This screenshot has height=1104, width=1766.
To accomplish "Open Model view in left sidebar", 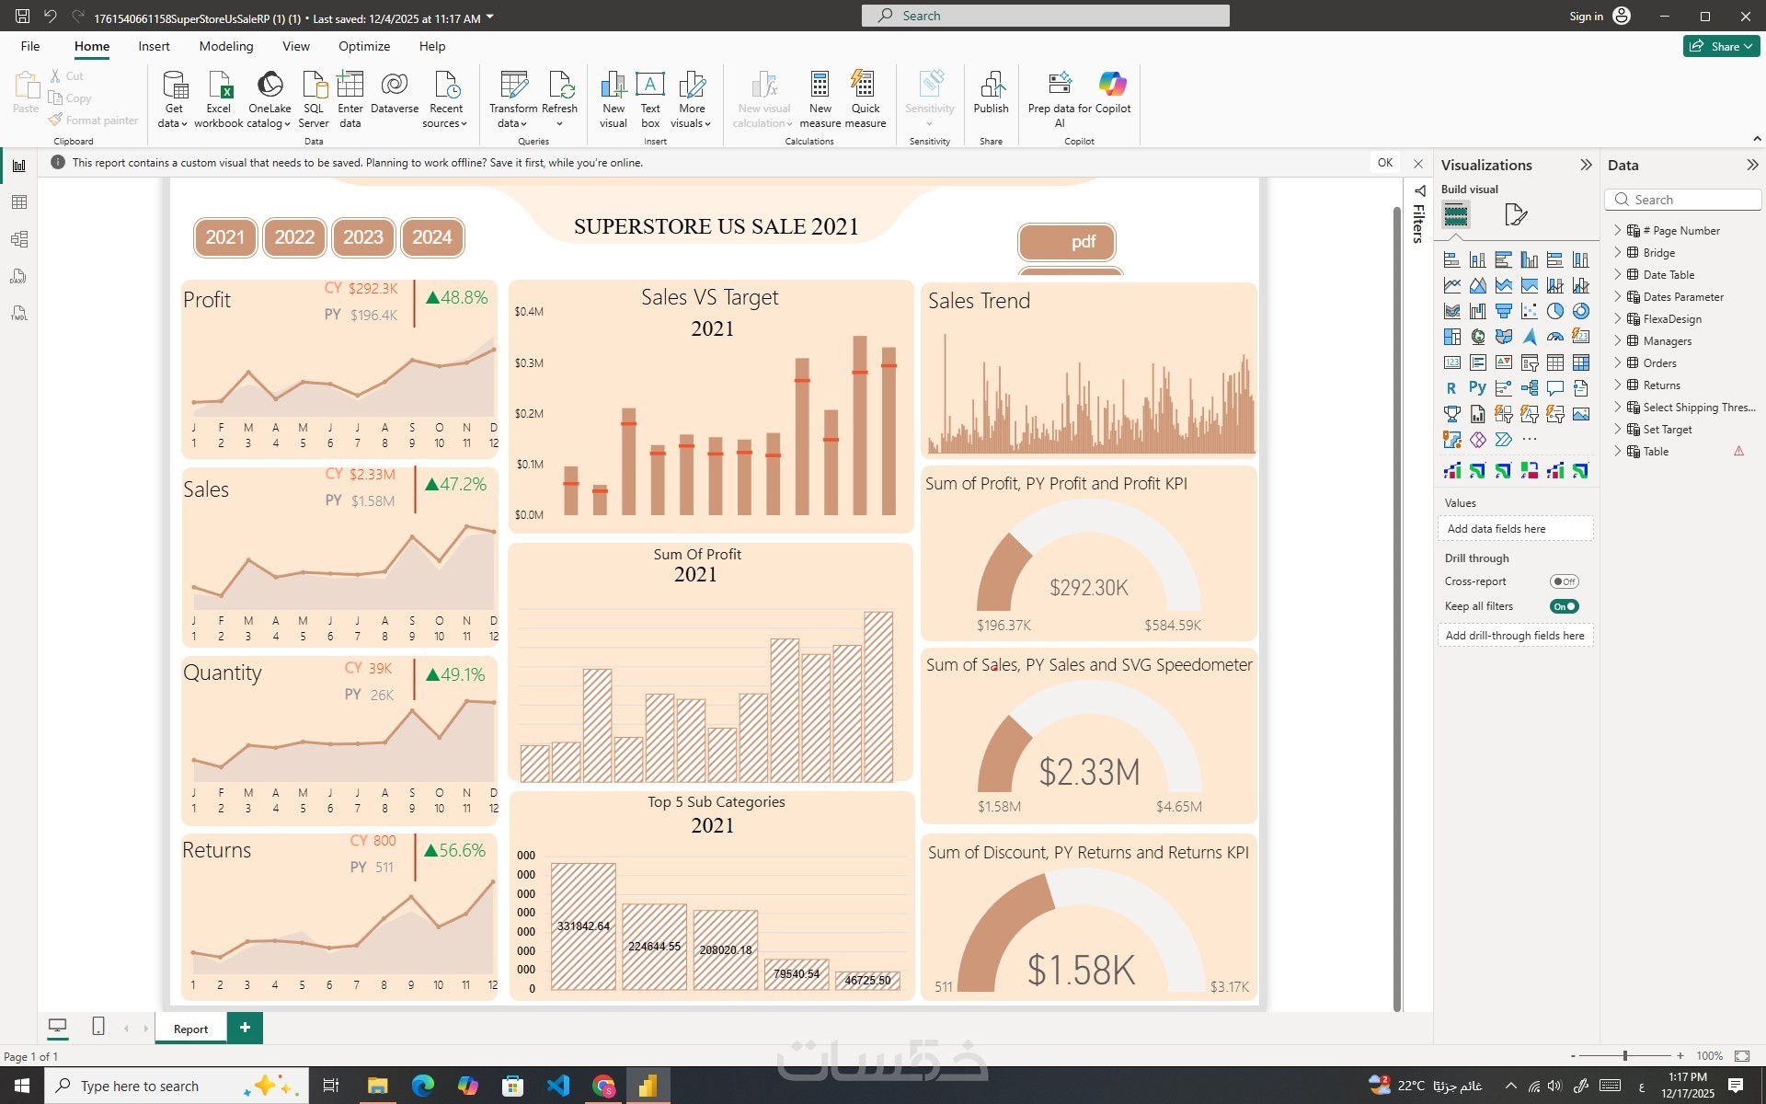I will click(18, 239).
